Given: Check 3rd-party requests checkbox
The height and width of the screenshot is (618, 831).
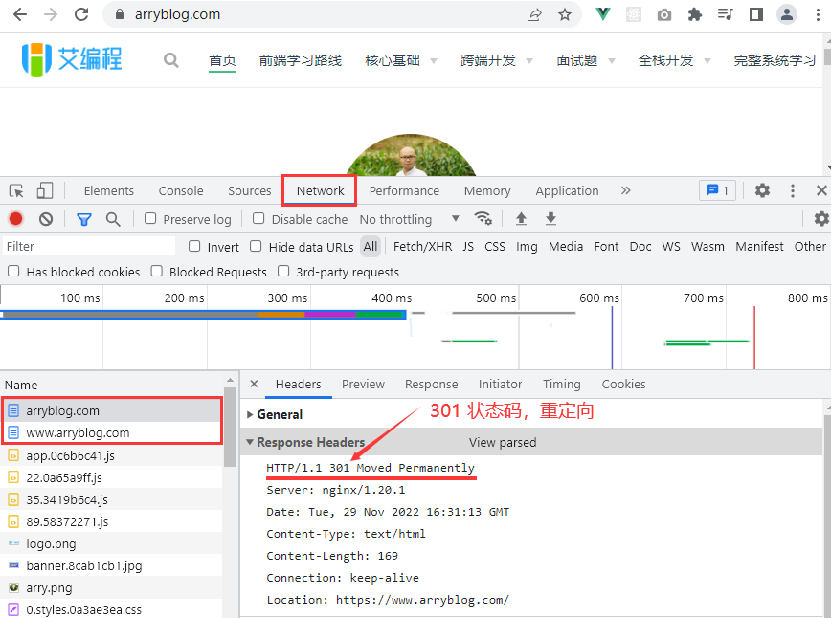Looking at the screenshot, I should click(x=283, y=271).
